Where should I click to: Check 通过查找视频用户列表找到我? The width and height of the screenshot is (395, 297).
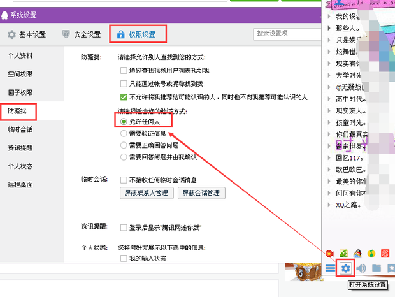[124, 70]
